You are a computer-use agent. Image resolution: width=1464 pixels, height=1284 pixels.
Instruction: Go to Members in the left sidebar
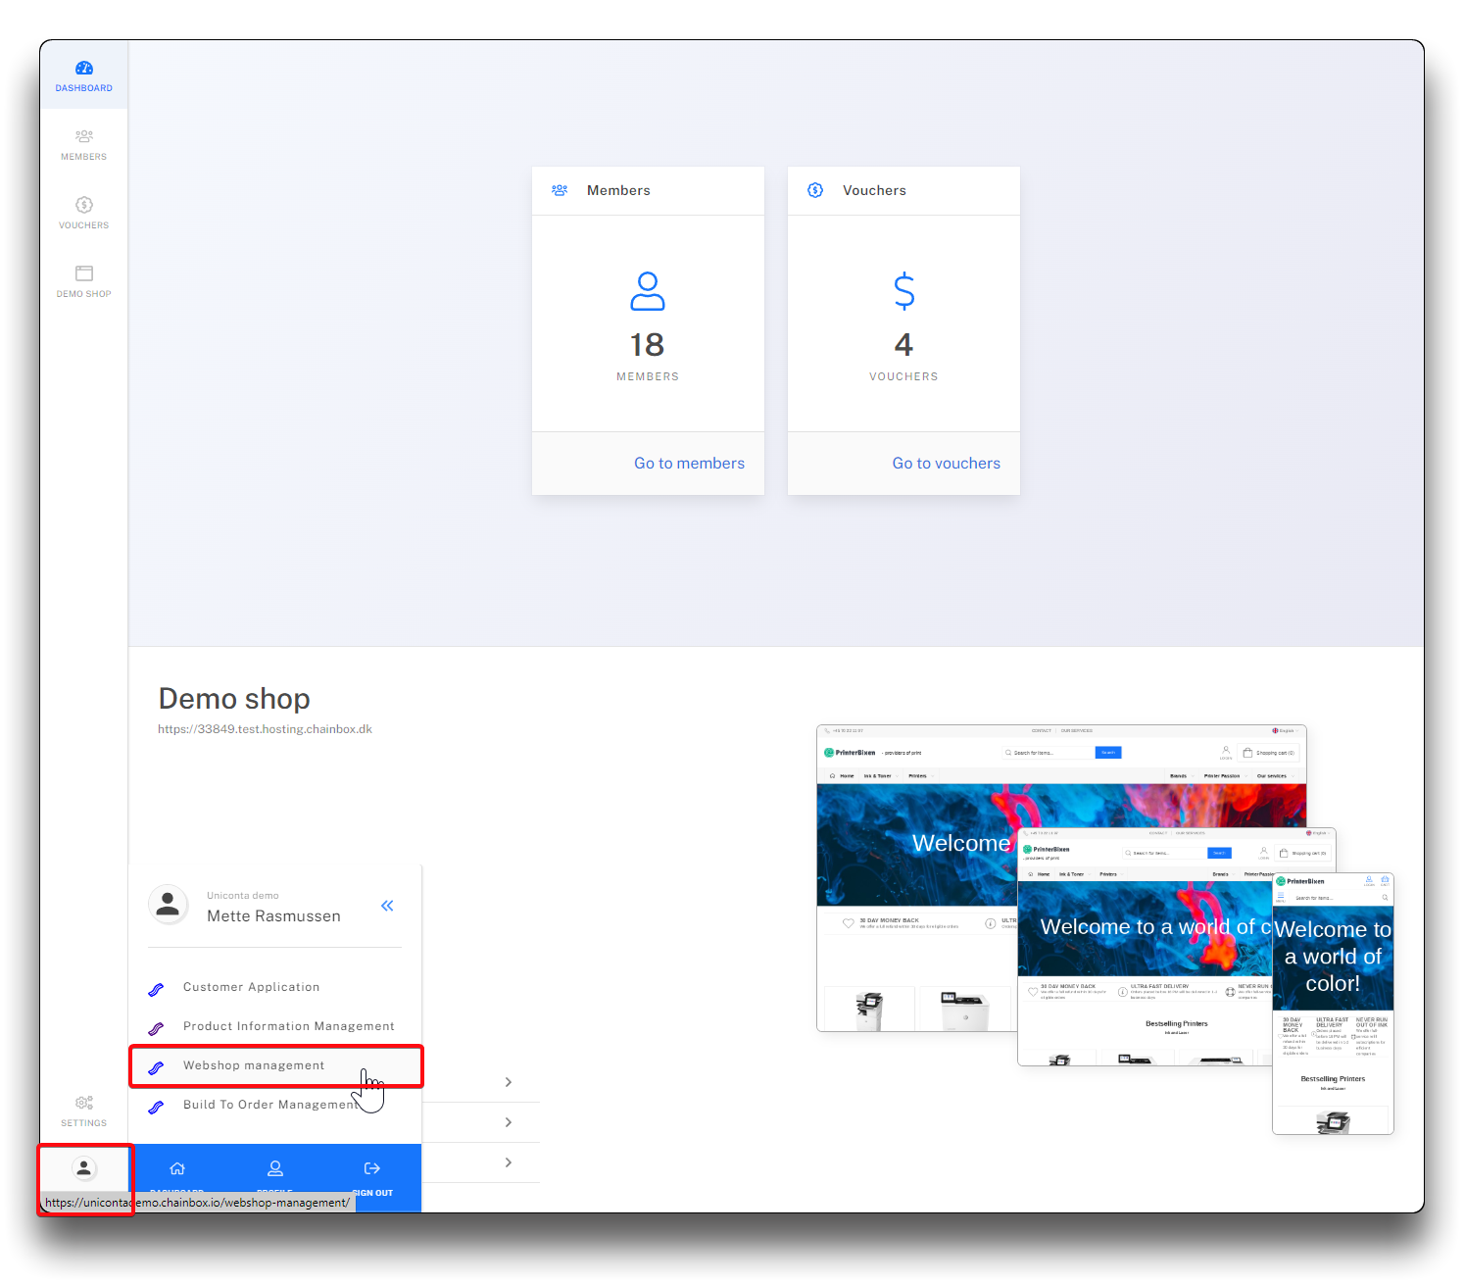point(84,144)
